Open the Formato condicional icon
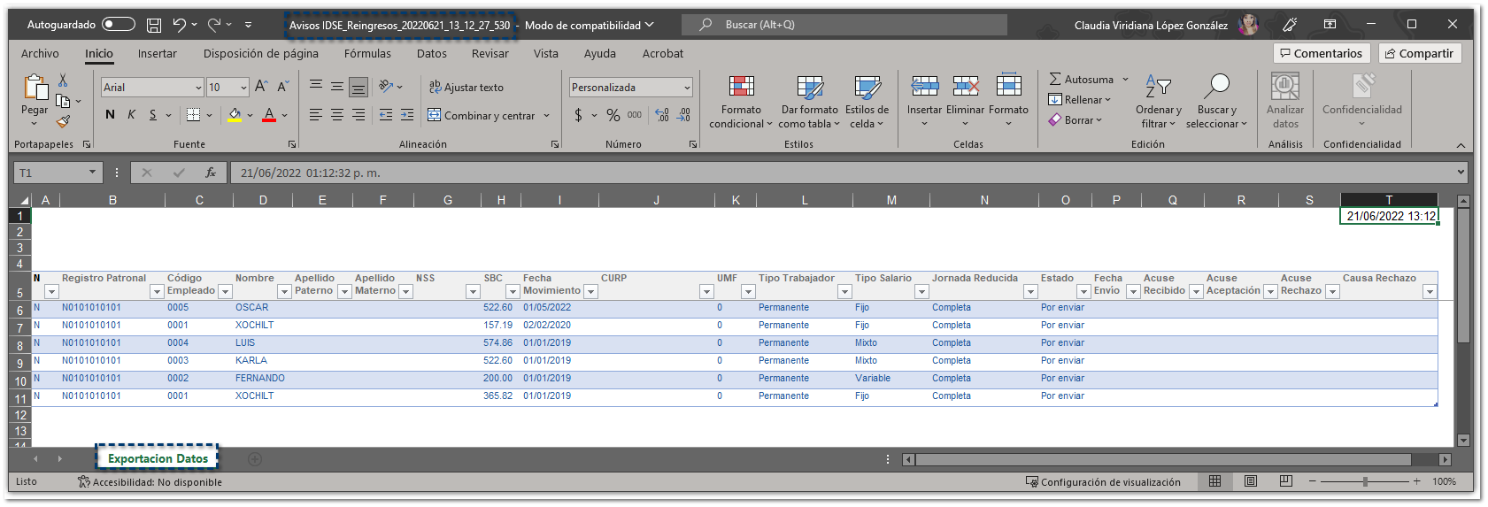This screenshot has height=507, width=1488. (741, 87)
